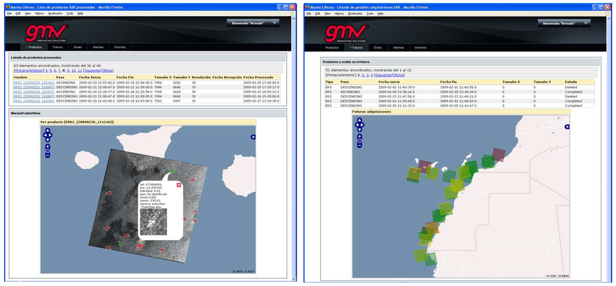Set zoom with the product map's slider handle
The image size is (616, 286).
(x=48, y=151)
